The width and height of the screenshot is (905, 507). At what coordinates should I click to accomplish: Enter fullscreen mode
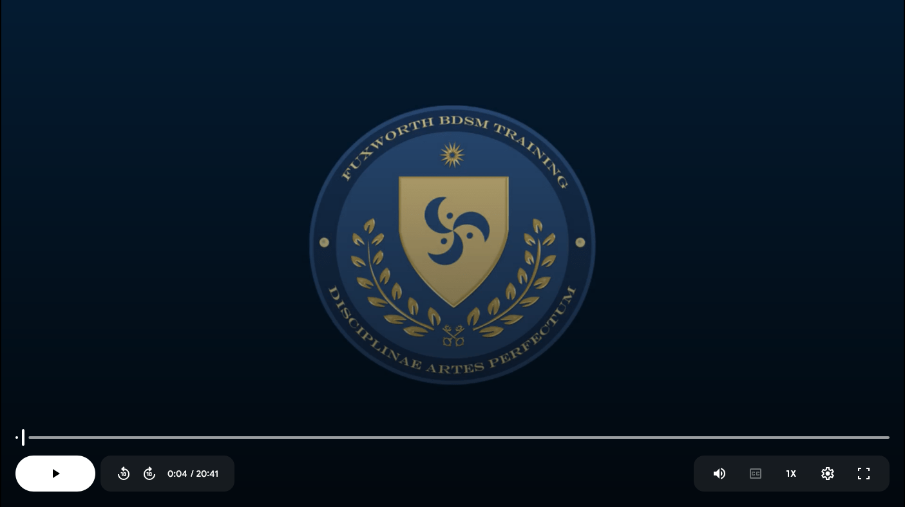coord(864,474)
